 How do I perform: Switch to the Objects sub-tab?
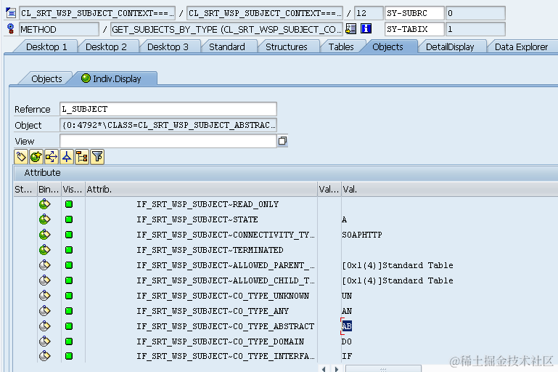click(x=46, y=78)
